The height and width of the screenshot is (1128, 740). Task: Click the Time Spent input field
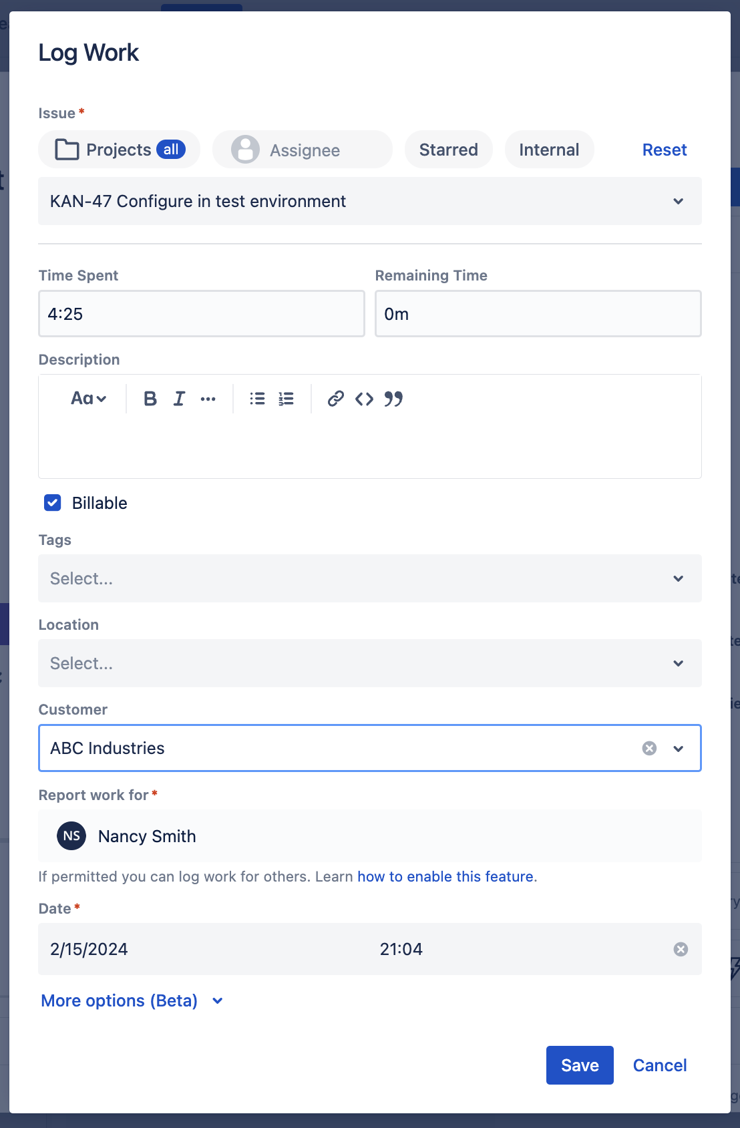(x=201, y=314)
